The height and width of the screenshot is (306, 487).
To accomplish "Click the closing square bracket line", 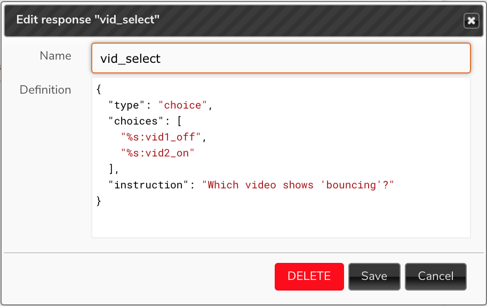I will point(114,169).
